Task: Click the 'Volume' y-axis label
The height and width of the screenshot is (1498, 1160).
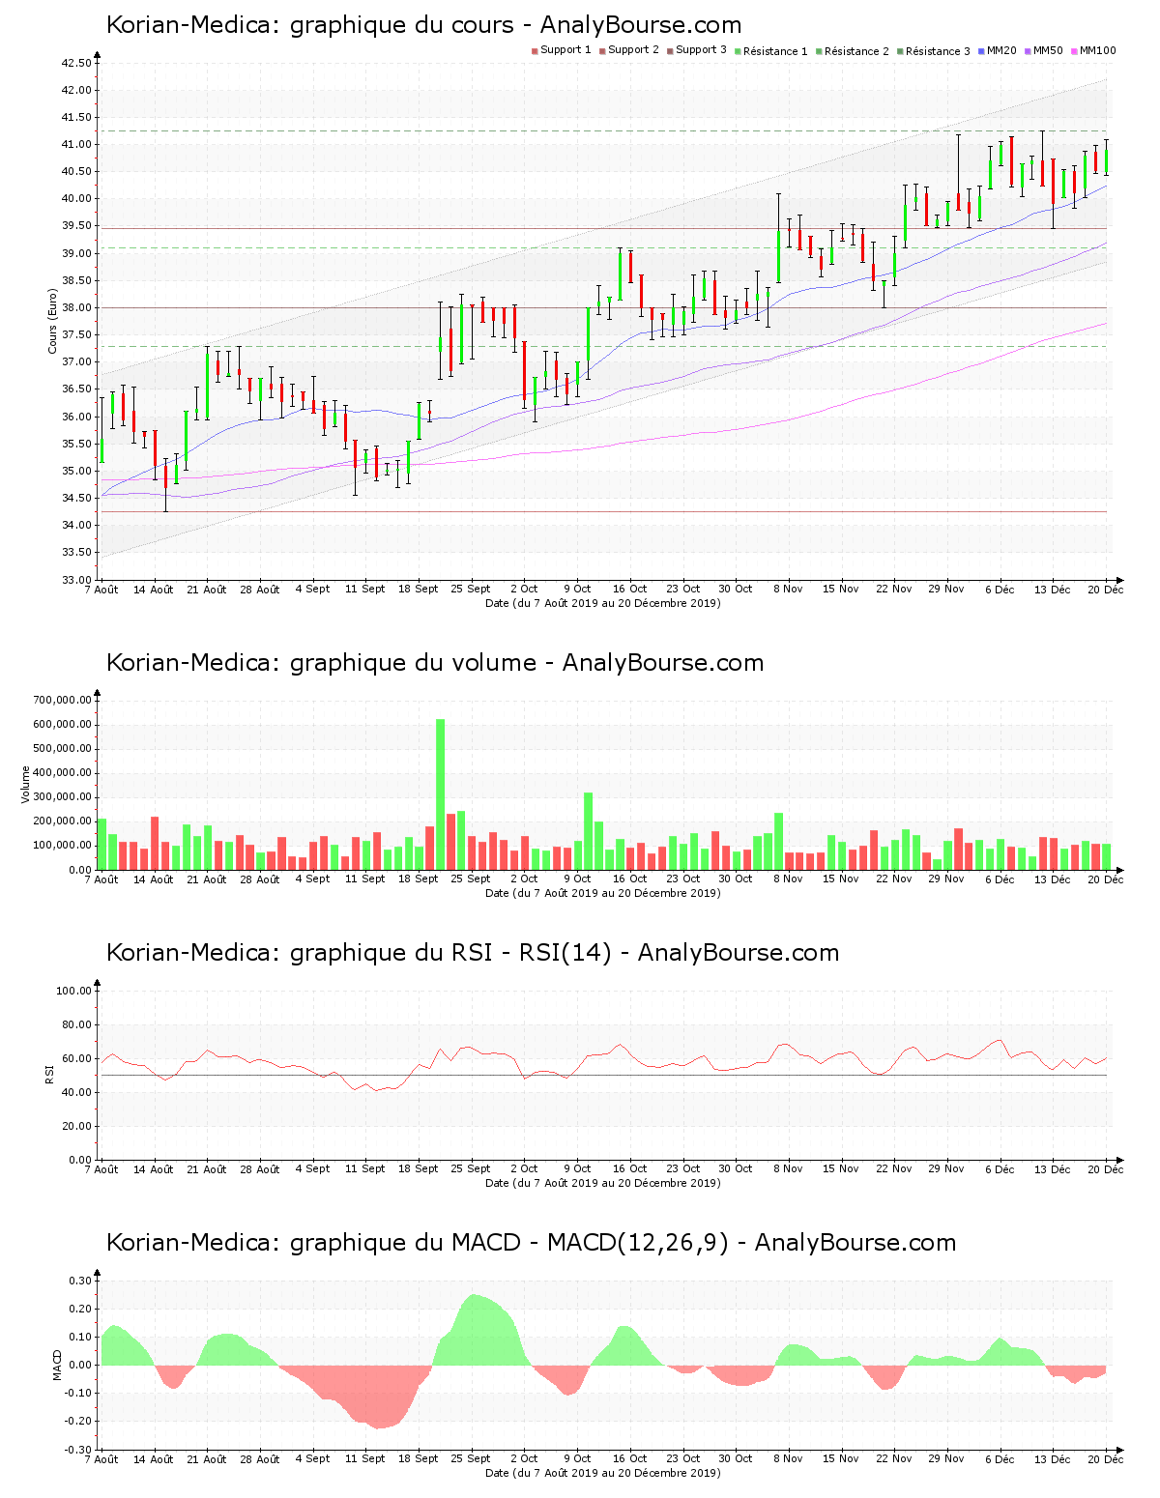Action: [x=25, y=784]
